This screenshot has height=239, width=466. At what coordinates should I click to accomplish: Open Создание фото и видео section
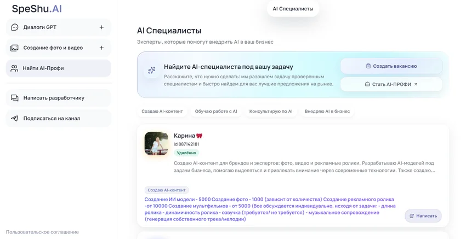pyautogui.click(x=59, y=48)
